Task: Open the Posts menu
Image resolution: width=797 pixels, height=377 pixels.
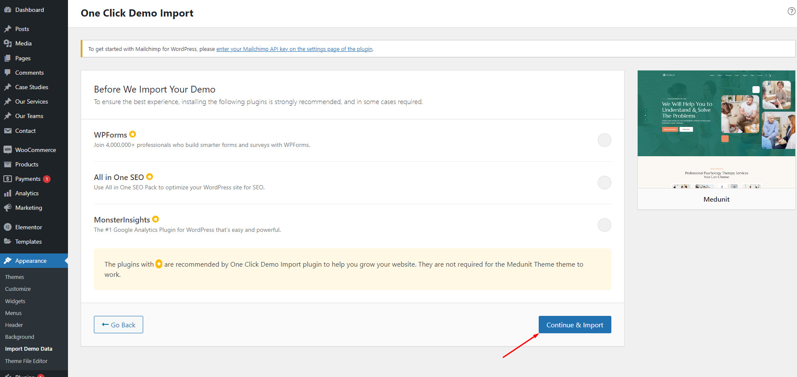Action: tap(34, 29)
